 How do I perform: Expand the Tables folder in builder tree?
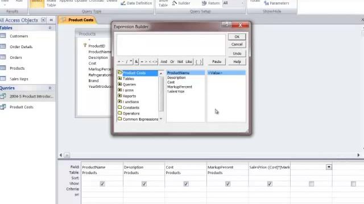click(120, 78)
